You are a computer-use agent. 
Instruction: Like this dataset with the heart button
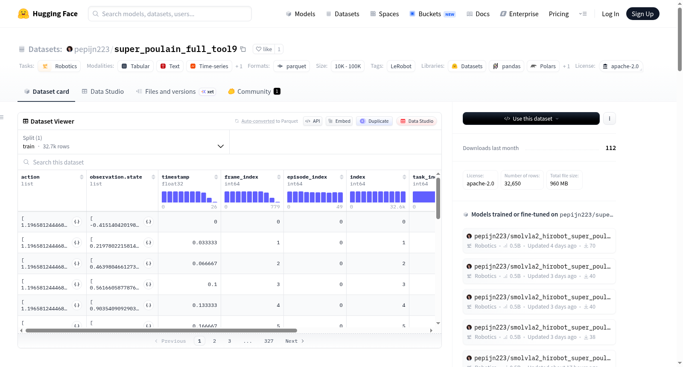(264, 49)
